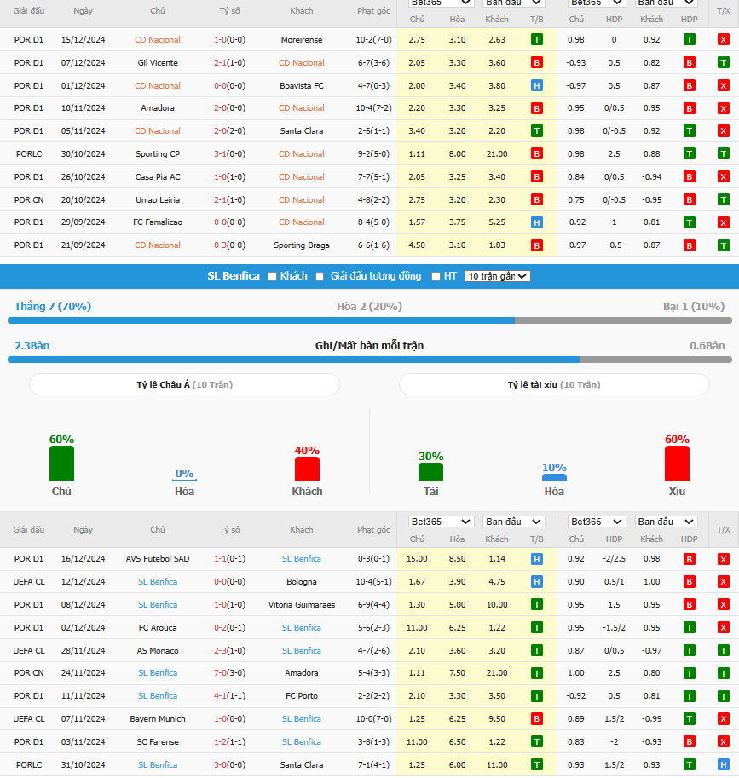
Task: Click blue H badge in AVS Futebol SAD row
Action: (536, 559)
